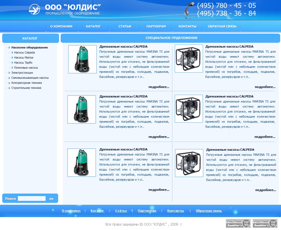
Task: Click inside the Поиск search field
Action: pos(32,198)
